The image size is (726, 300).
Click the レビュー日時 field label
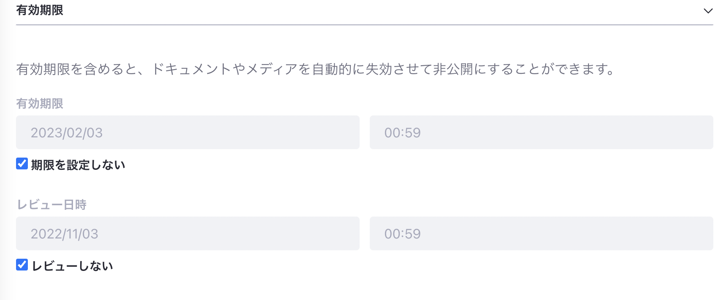[x=51, y=205]
